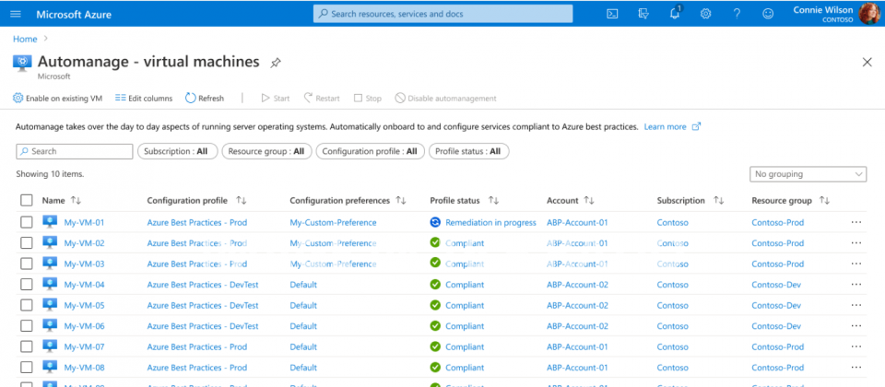885x387 pixels.
Task: Open Cloud Shell from top bar
Action: 612,14
